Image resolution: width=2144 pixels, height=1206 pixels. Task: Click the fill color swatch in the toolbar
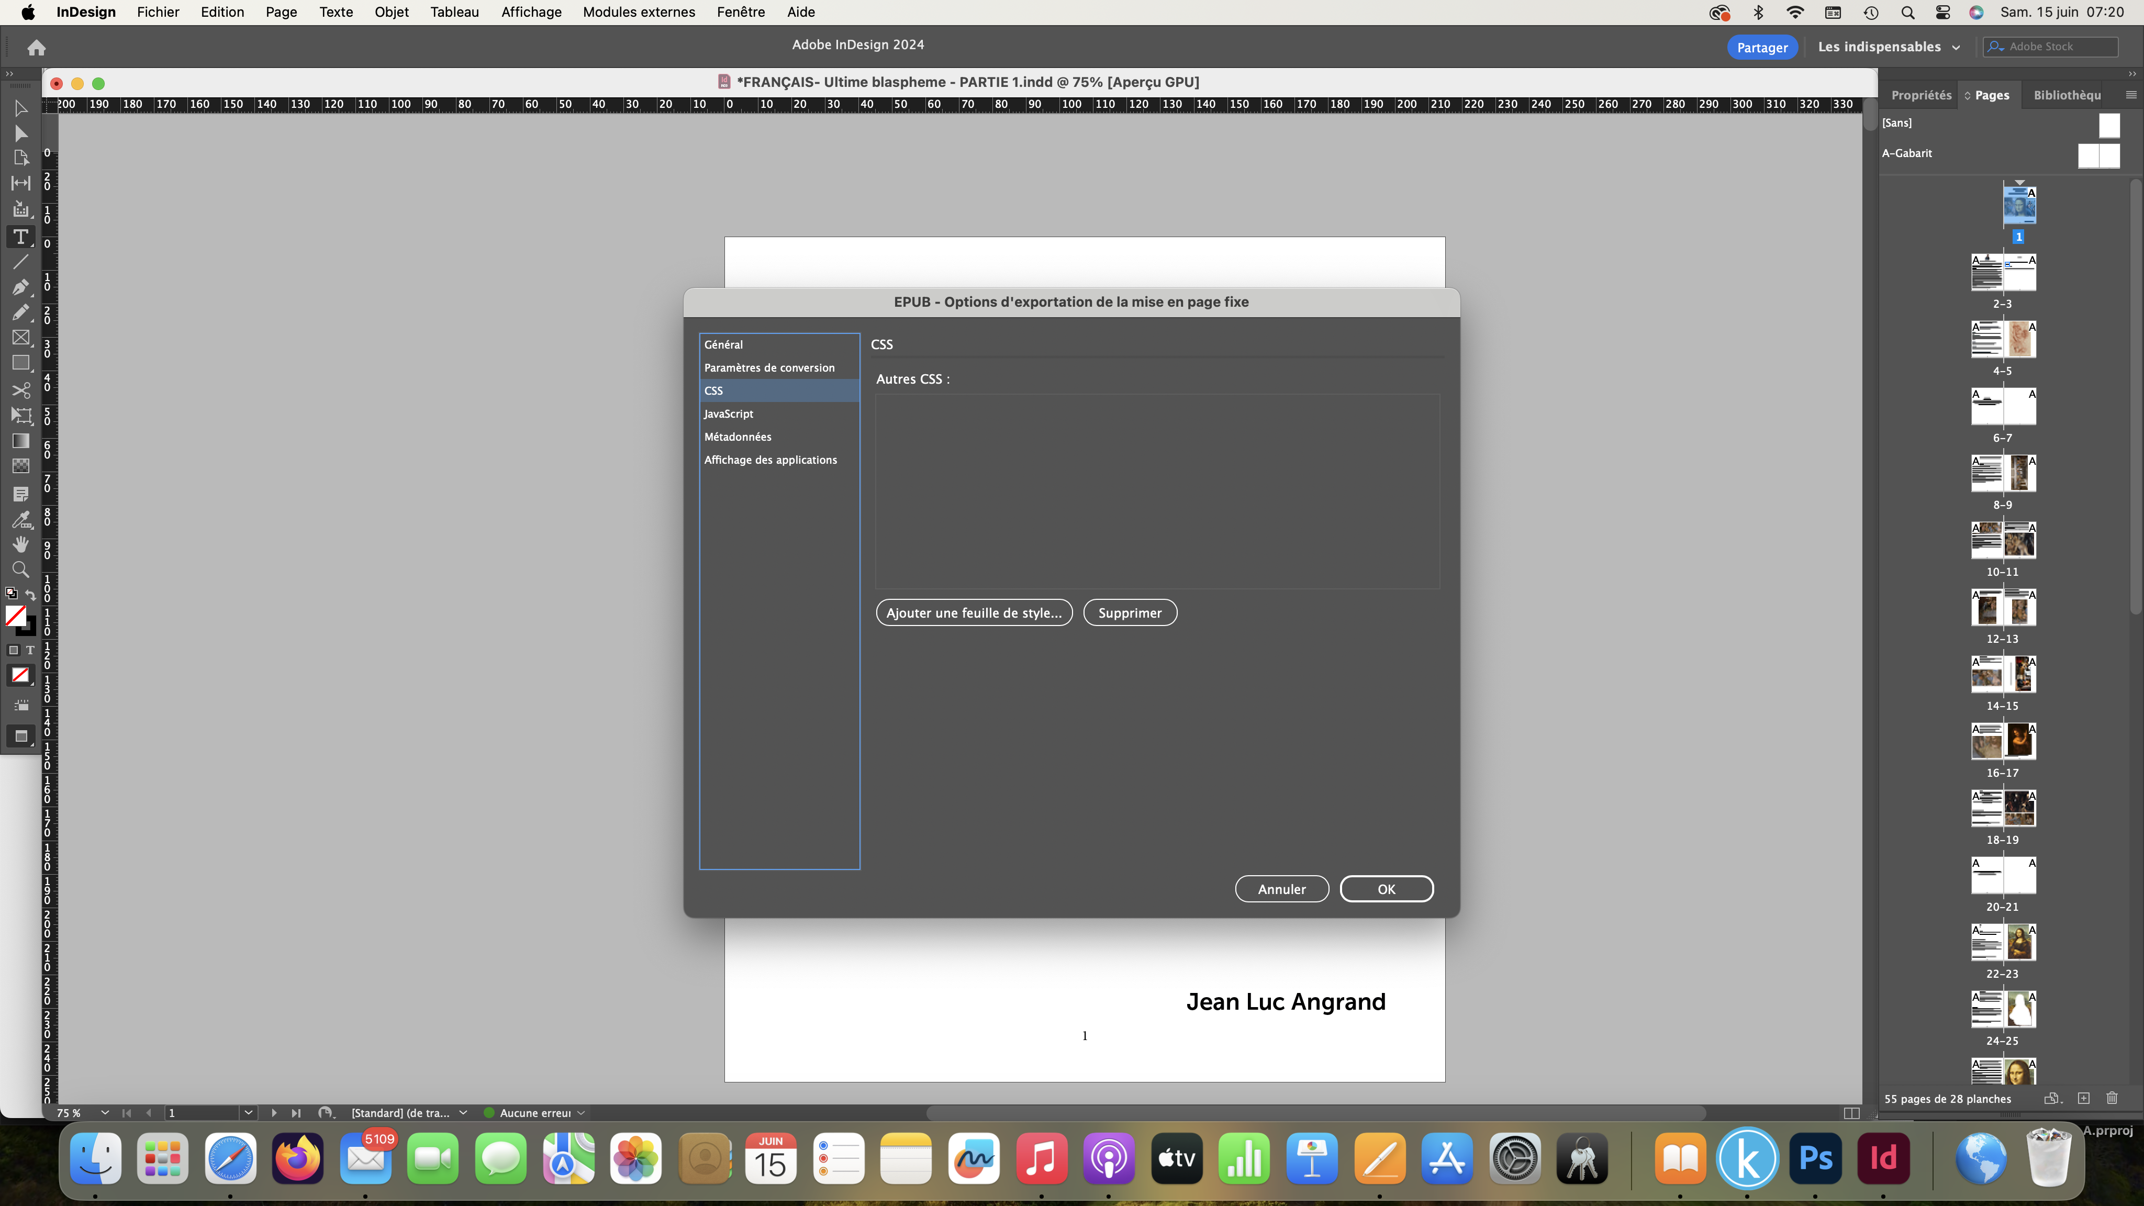point(17,616)
